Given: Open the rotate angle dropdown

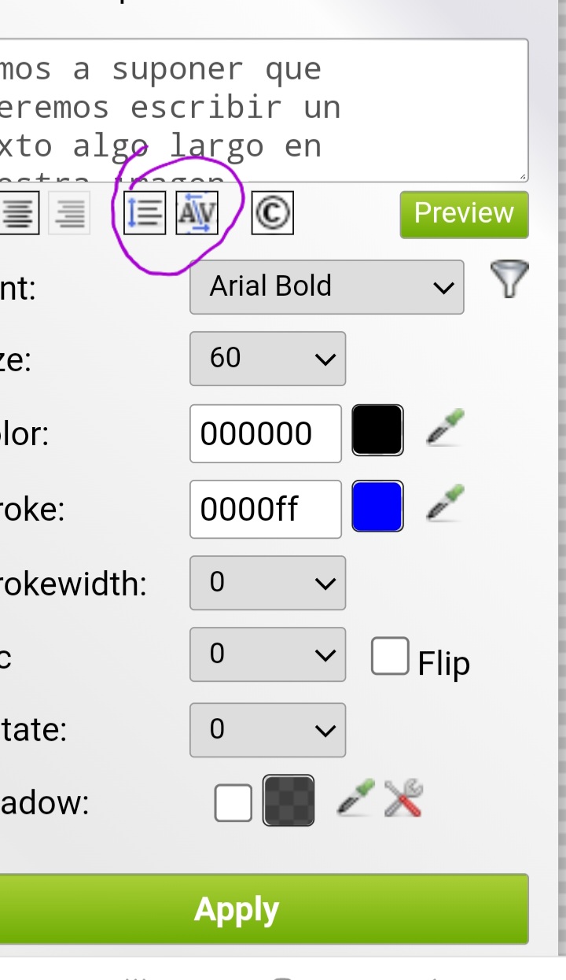Looking at the screenshot, I should point(267,730).
